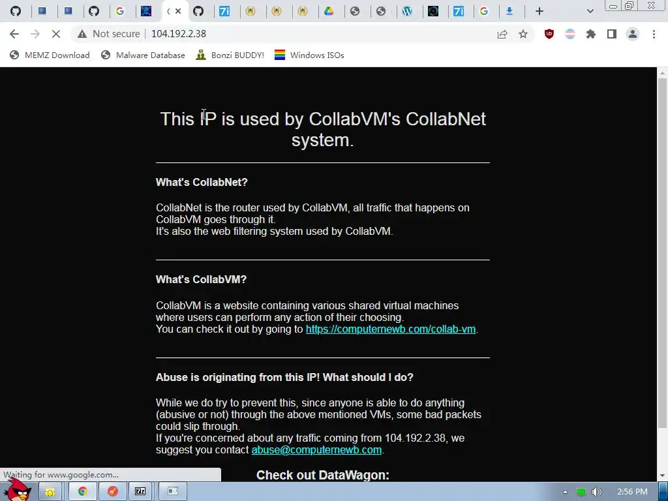668x501 pixels.
Task: Show hidden system tray icons
Action: click(x=566, y=492)
